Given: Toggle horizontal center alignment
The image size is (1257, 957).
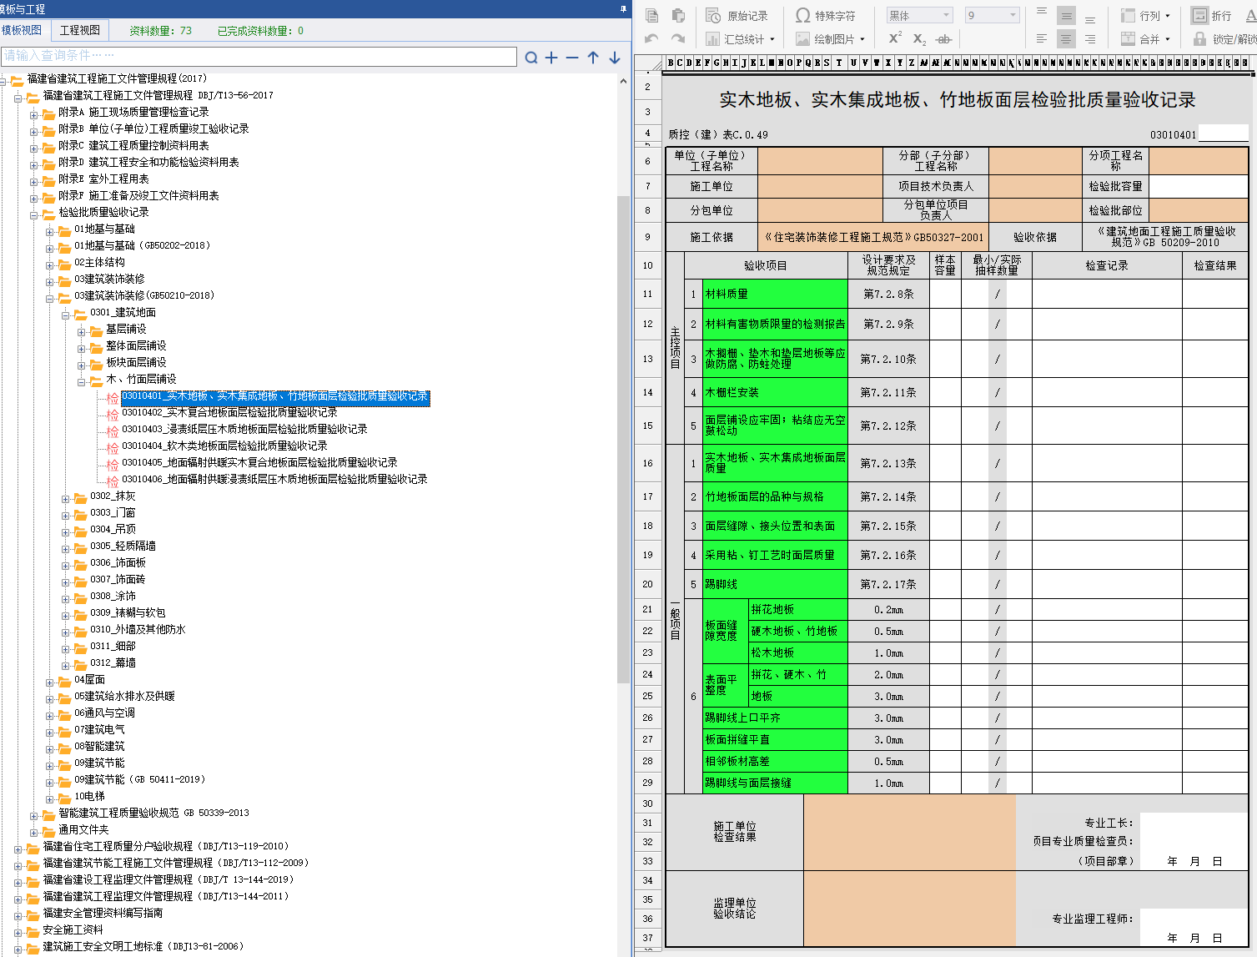Looking at the screenshot, I should [1066, 38].
